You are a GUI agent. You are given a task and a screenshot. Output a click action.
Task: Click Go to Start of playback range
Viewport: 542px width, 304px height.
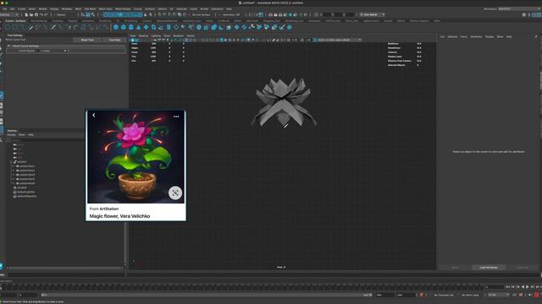tap(508, 287)
